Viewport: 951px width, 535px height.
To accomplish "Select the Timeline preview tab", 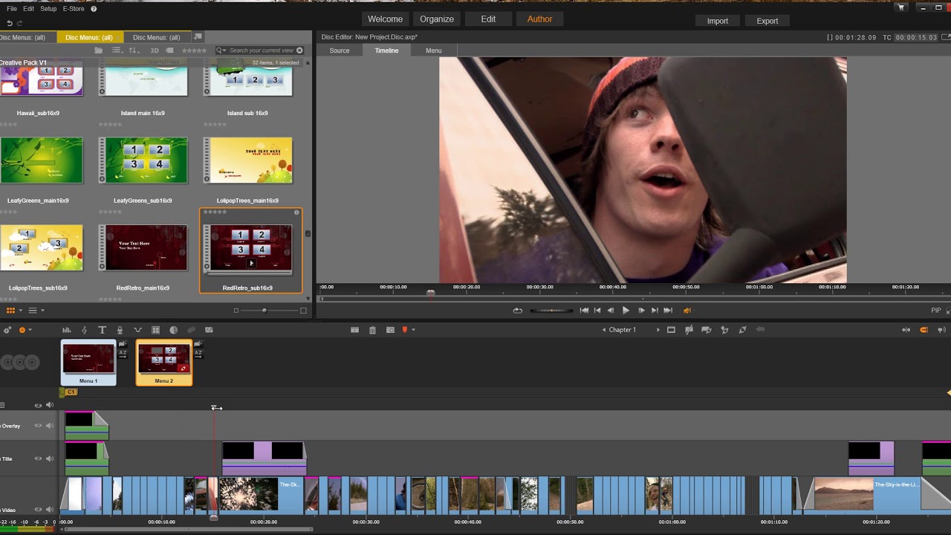I will click(386, 51).
